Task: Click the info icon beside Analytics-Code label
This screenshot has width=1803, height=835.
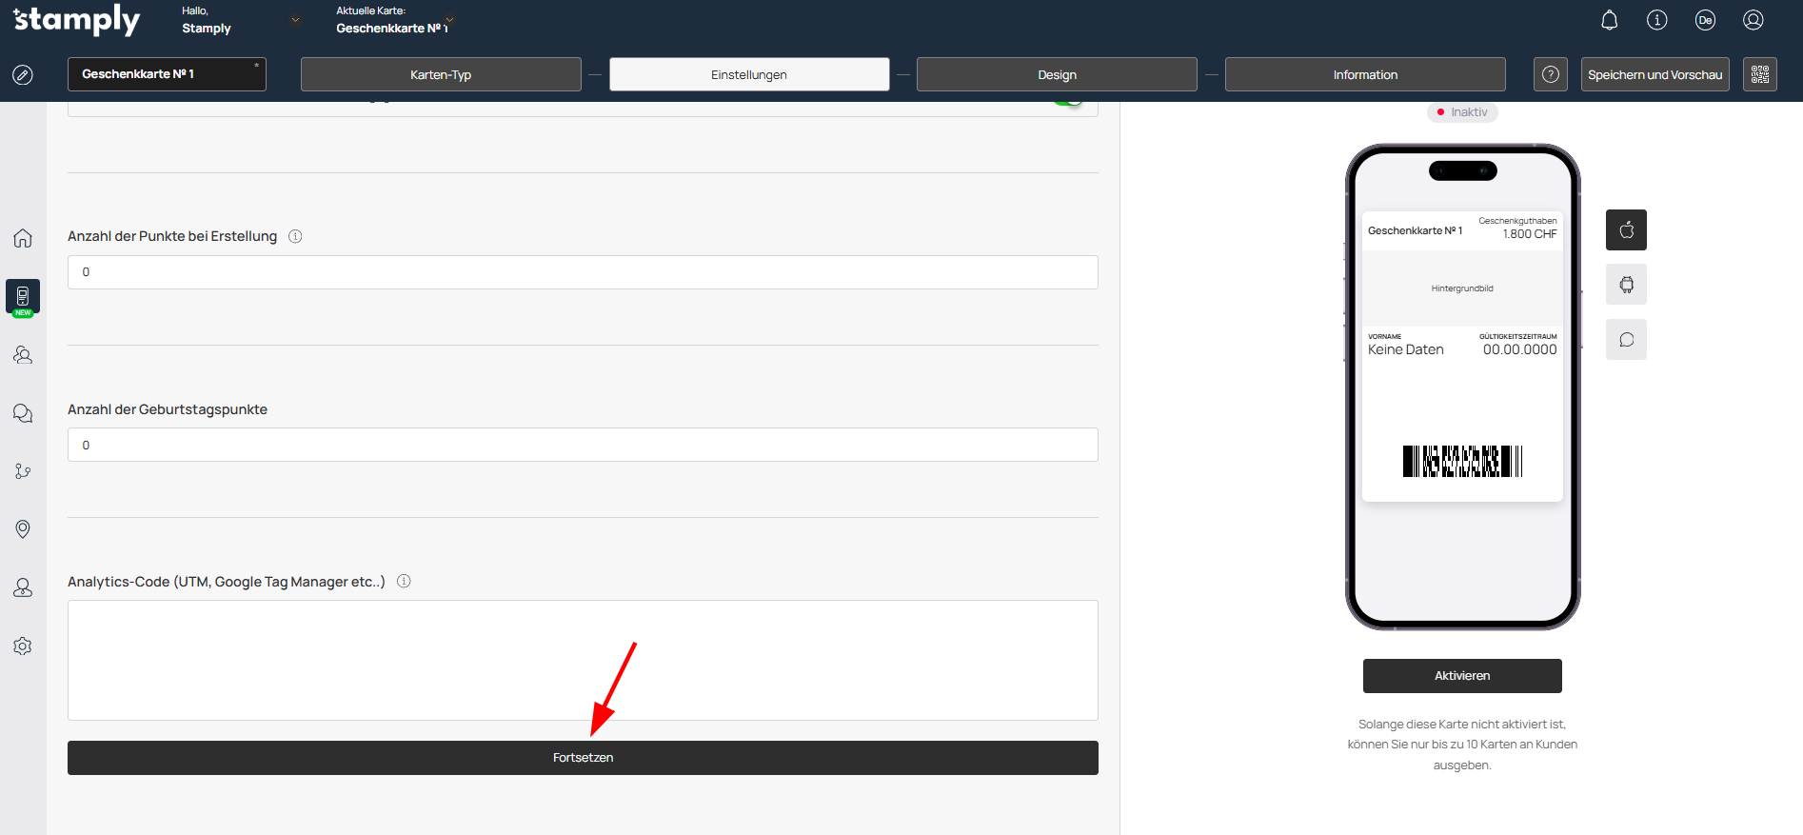Action: click(x=404, y=582)
